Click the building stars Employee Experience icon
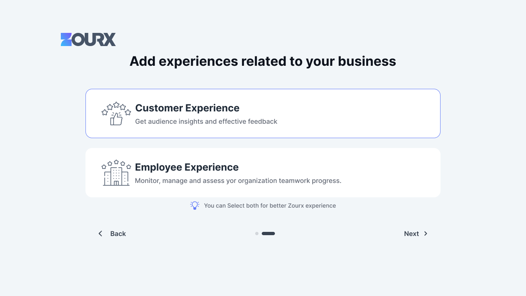The height and width of the screenshot is (296, 526). click(x=116, y=173)
